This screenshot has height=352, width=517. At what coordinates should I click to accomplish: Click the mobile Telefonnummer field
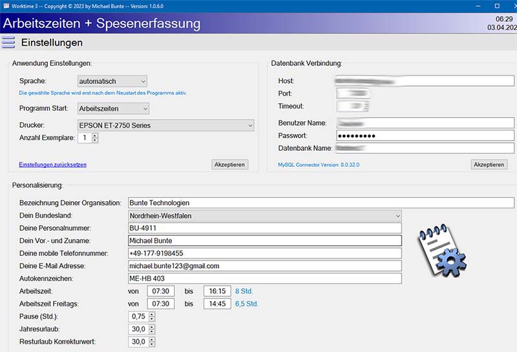[265, 253]
